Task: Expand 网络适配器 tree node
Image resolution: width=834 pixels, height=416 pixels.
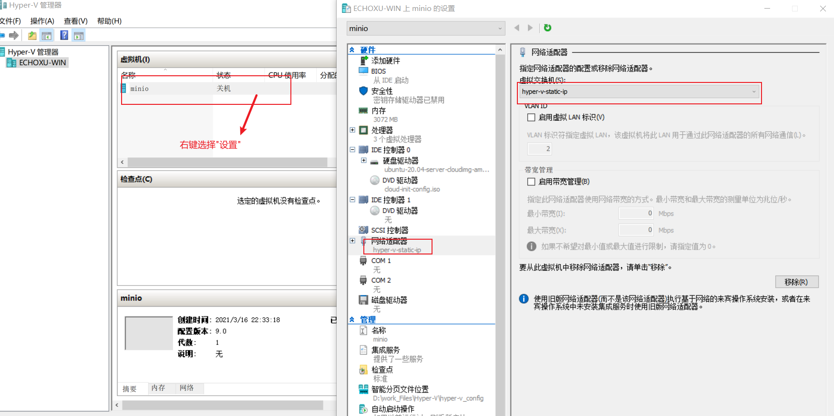Action: click(352, 241)
